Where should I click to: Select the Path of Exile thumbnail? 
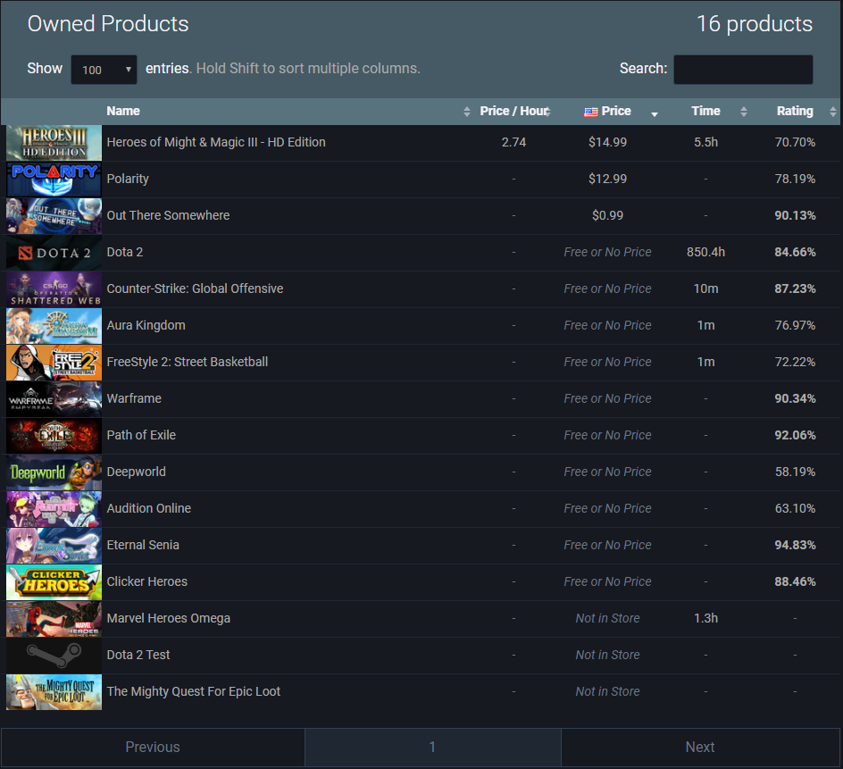[54, 436]
